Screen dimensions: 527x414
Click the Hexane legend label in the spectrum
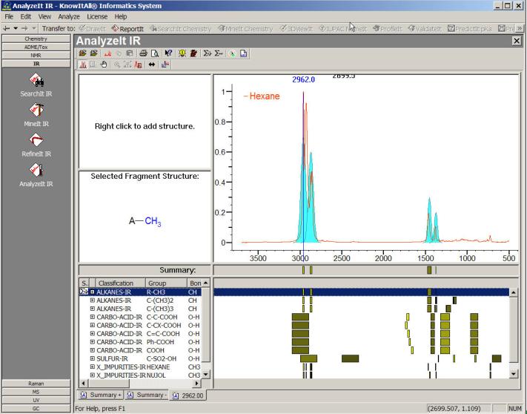pos(265,96)
